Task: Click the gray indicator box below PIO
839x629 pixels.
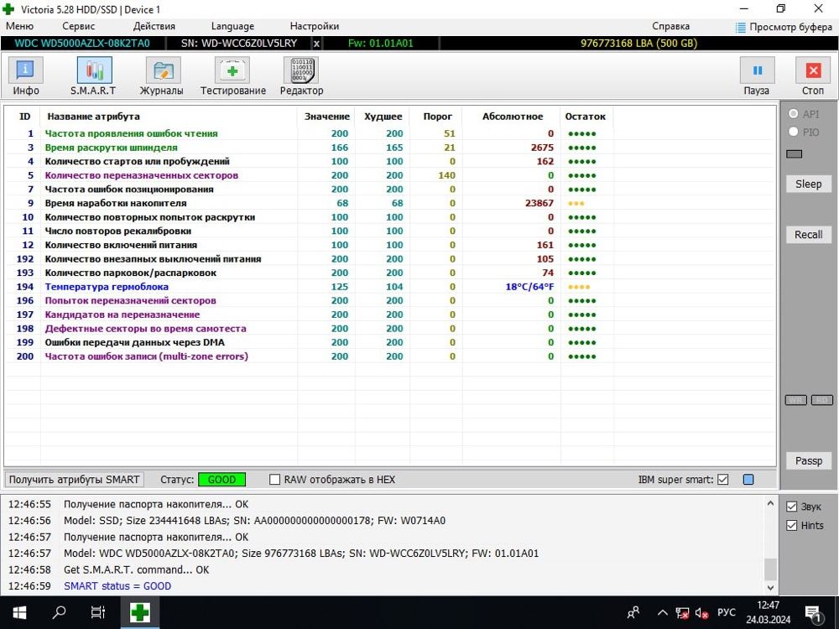Action: (794, 154)
